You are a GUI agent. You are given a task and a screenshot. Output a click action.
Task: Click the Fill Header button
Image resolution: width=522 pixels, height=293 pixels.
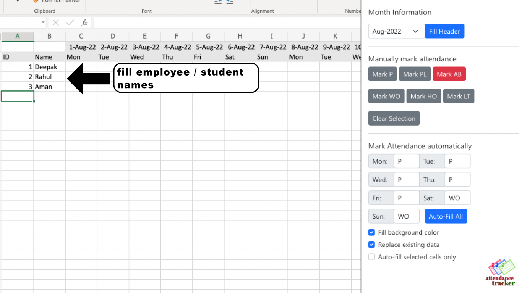click(x=444, y=31)
